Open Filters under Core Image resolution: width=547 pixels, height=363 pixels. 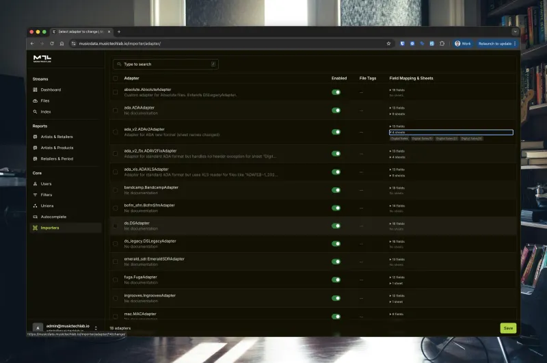click(x=46, y=195)
